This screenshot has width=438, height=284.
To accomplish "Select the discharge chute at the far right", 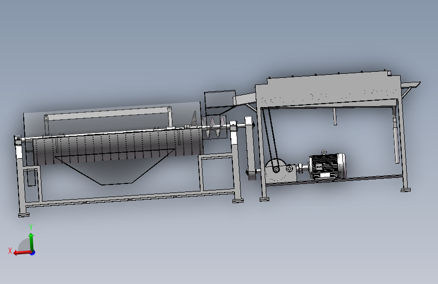I will (x=411, y=85).
